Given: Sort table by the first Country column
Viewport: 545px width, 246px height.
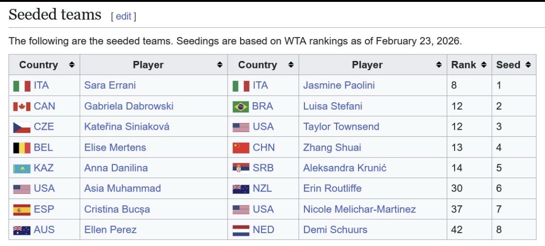Looking at the screenshot, I should click(x=72, y=65).
